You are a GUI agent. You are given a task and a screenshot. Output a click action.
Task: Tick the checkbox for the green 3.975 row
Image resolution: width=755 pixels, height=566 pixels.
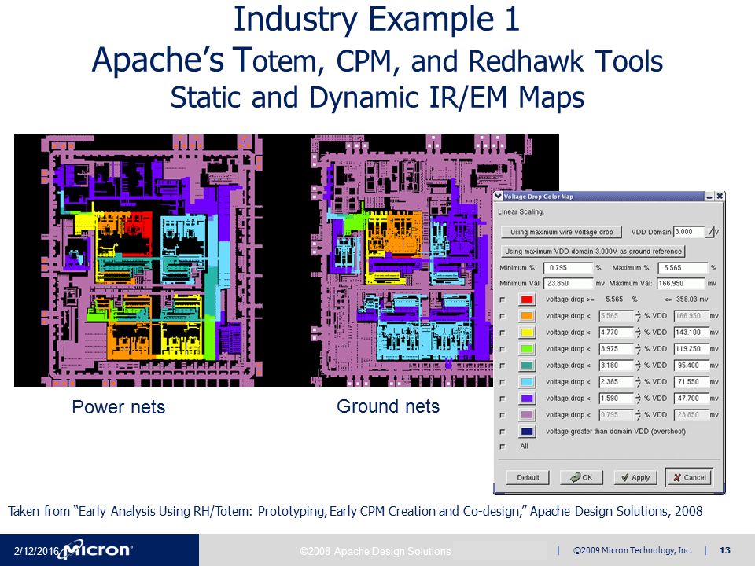(503, 349)
